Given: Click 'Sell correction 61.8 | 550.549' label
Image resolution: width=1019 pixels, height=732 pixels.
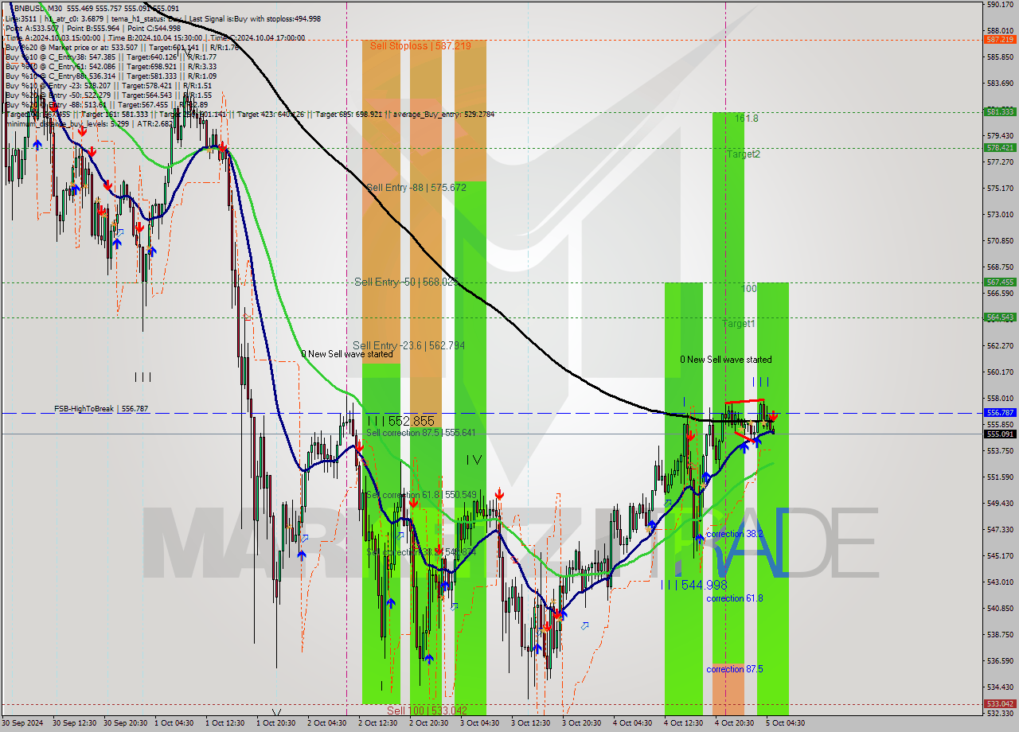Looking at the screenshot, I should (421, 495).
